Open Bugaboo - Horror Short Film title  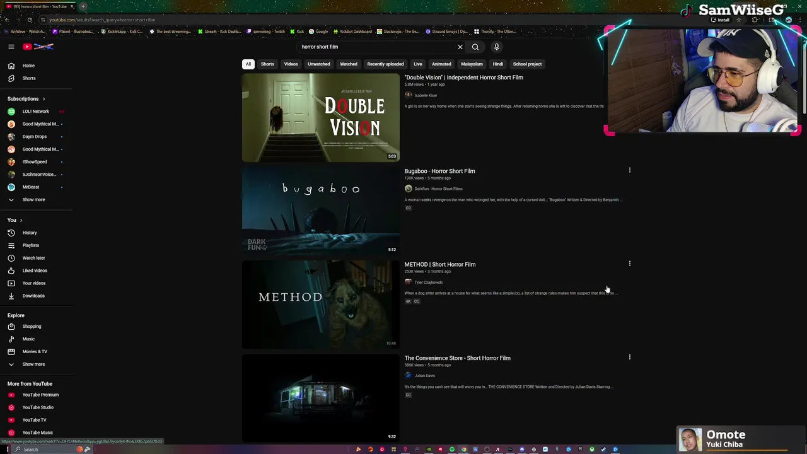click(439, 171)
